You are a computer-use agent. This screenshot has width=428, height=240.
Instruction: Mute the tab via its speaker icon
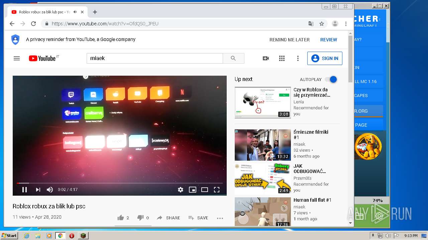(x=75, y=12)
